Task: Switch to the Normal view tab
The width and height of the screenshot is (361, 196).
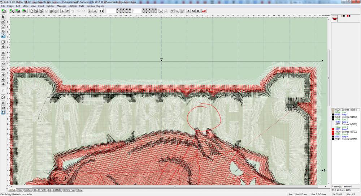Action: pyautogui.click(x=12, y=190)
